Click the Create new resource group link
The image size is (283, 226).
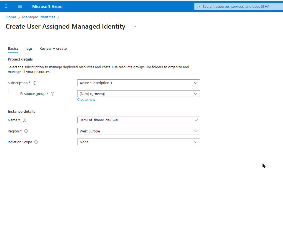[x=86, y=100]
